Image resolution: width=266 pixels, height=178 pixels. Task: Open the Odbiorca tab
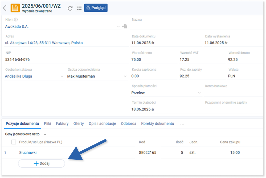tap(128, 124)
